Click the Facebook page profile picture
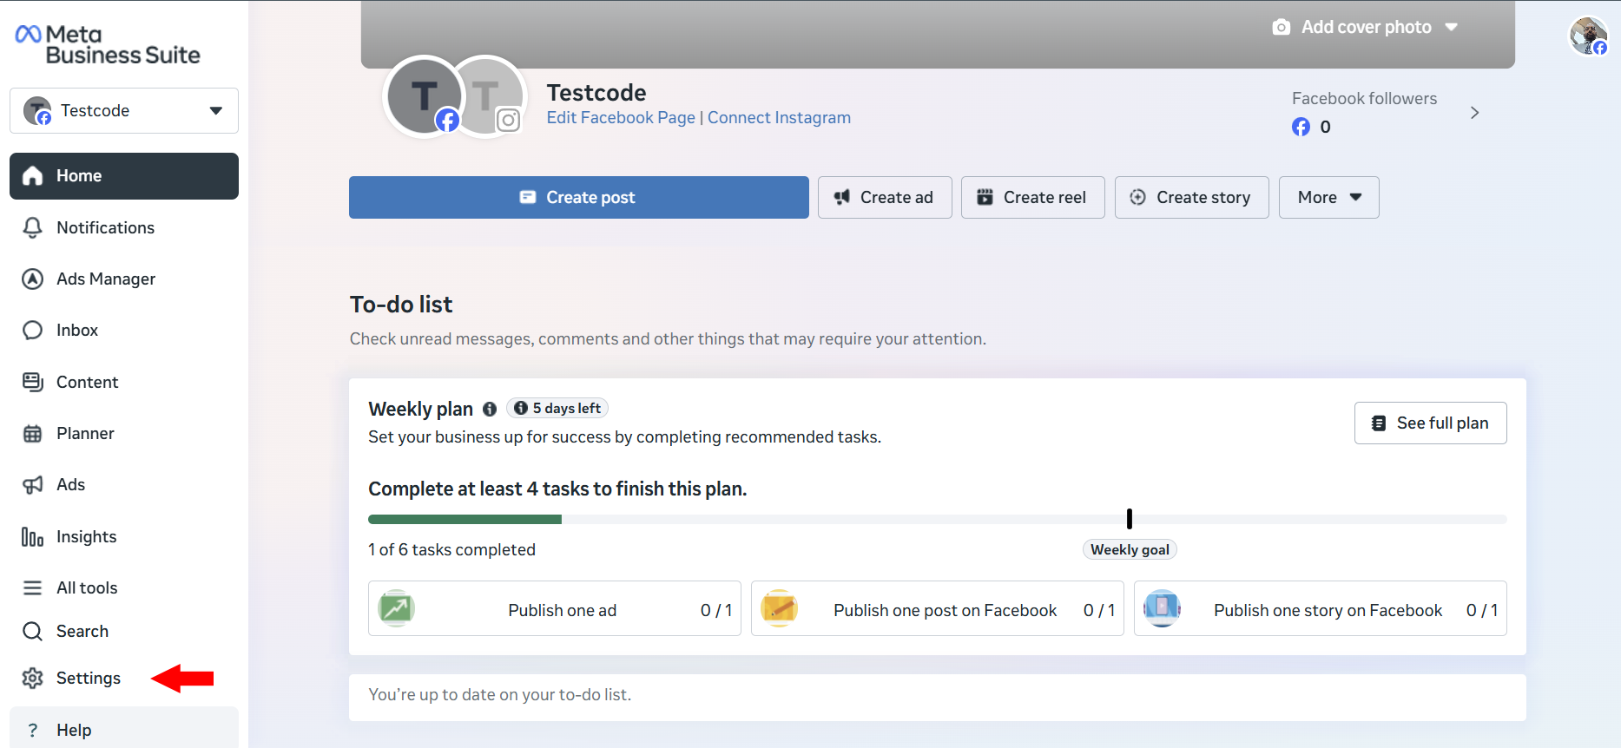Viewport: 1621px width, 748px height. [424, 97]
